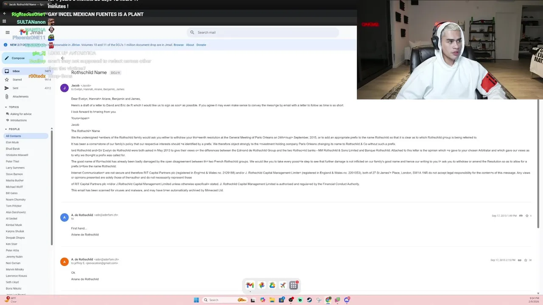Copy link of the 1:49 PM message
Screen dimensions: 543x305
coord(521,216)
